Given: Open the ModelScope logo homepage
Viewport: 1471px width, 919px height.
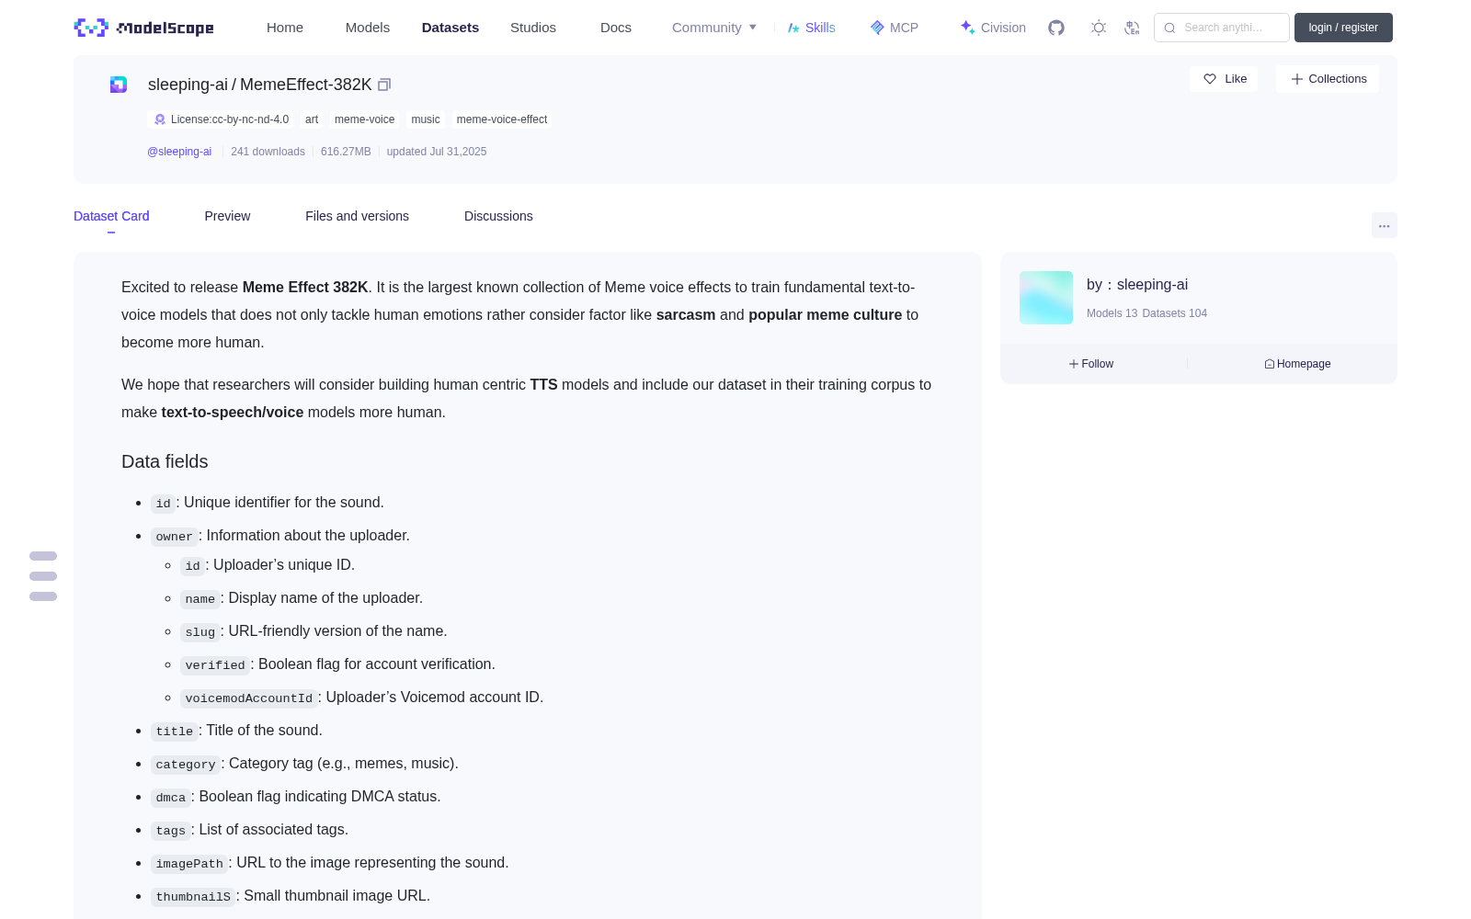Looking at the screenshot, I should pyautogui.click(x=143, y=28).
